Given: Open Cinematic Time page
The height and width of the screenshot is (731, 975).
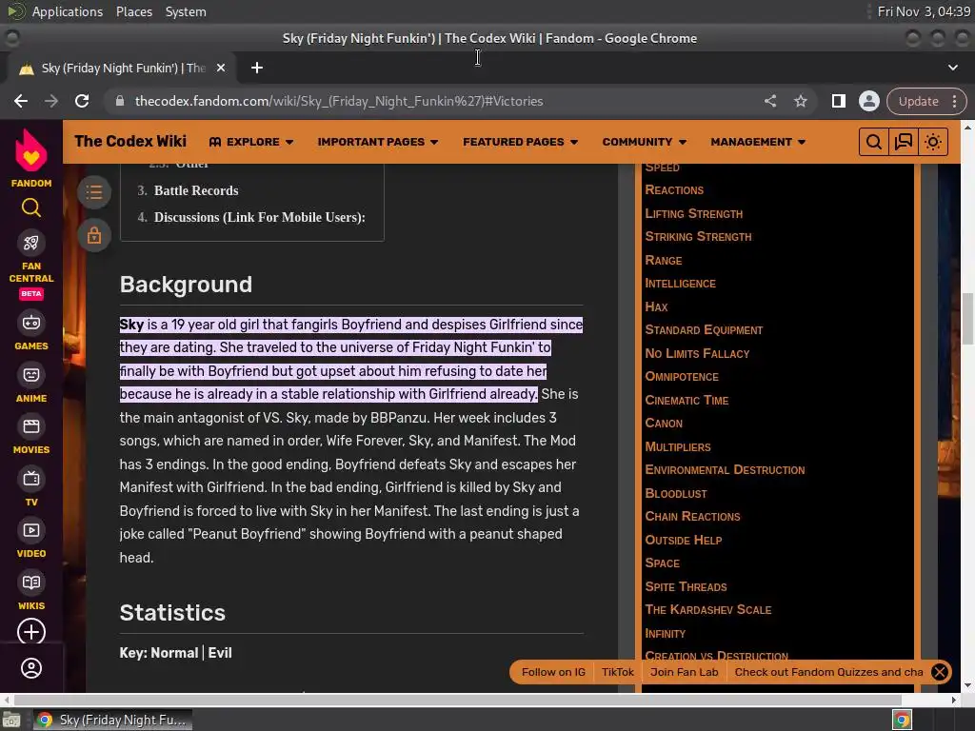Looking at the screenshot, I should 686,401.
